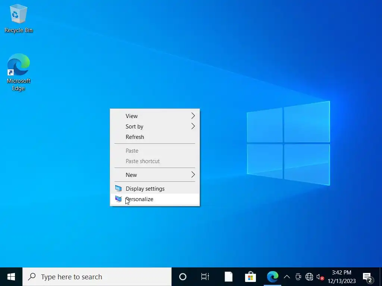
Task: Open the blank document icon on taskbar
Action: (x=229, y=277)
